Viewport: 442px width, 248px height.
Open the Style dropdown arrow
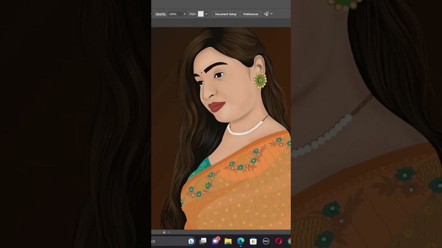206,14
